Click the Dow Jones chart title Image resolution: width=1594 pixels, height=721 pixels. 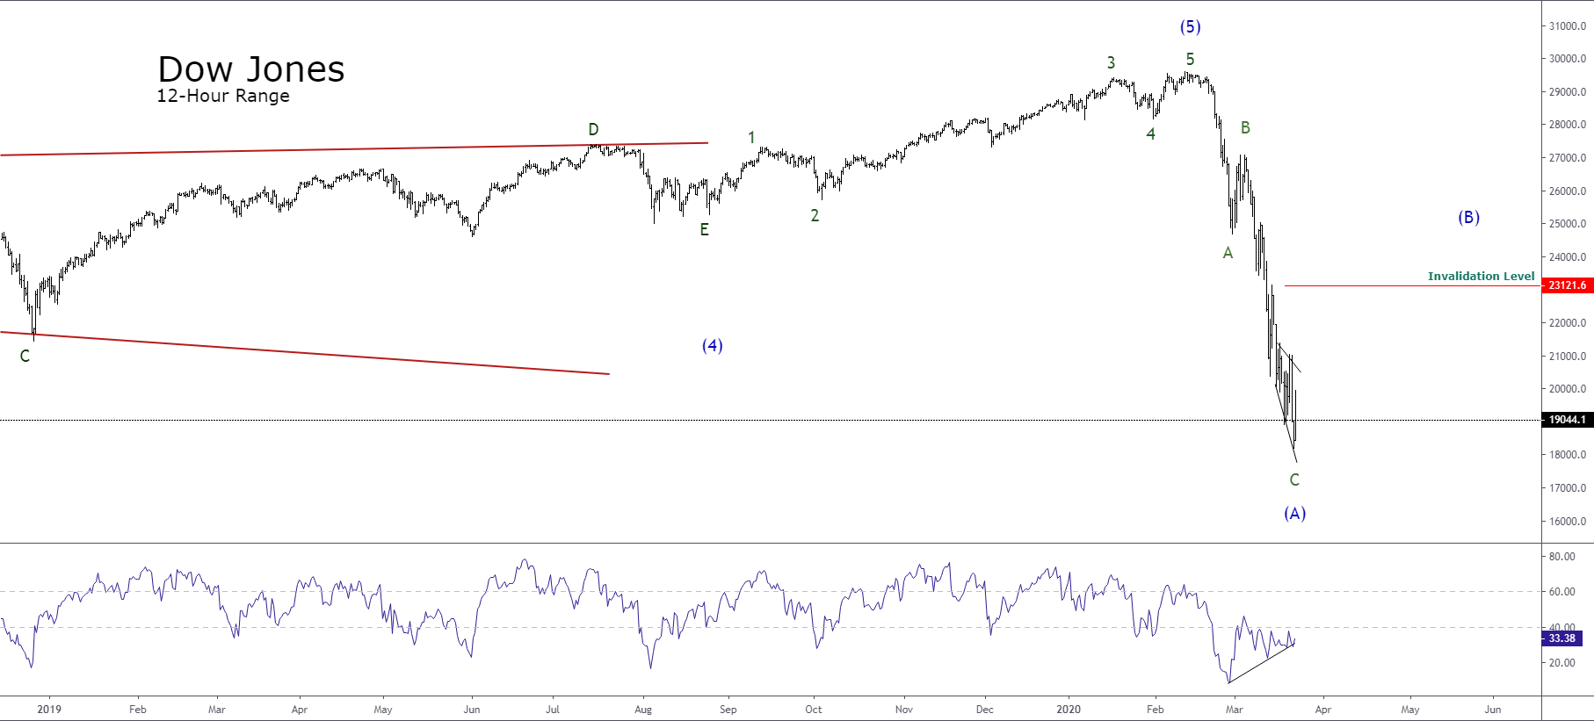click(251, 69)
